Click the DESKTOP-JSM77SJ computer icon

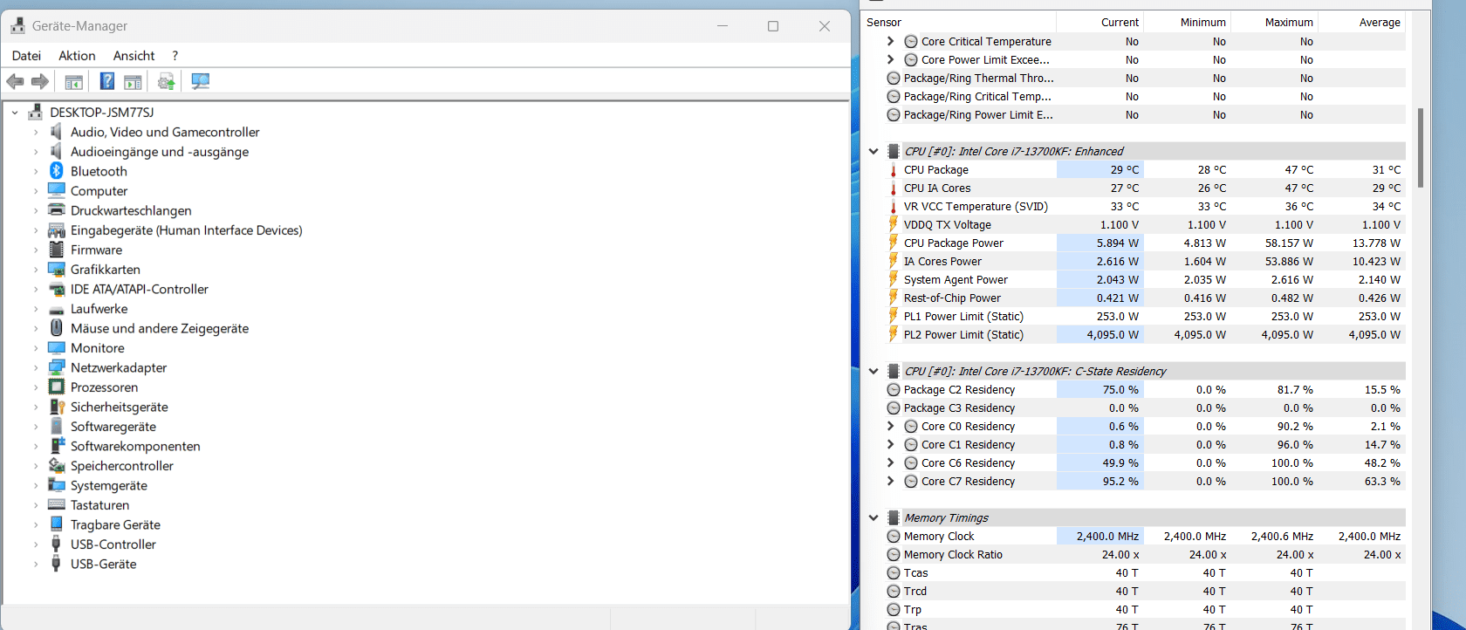pos(36,112)
